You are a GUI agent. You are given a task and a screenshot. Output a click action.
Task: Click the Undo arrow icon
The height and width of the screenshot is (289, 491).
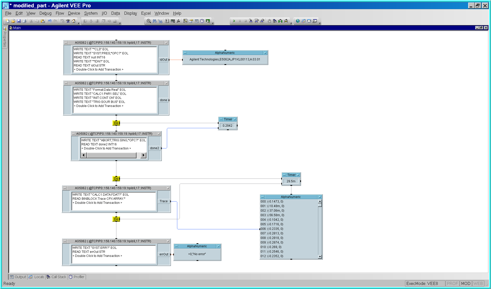tap(50, 21)
